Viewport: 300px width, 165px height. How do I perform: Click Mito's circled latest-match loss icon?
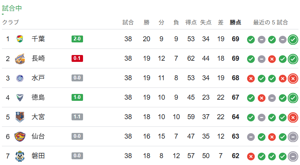pyautogui.click(x=293, y=78)
